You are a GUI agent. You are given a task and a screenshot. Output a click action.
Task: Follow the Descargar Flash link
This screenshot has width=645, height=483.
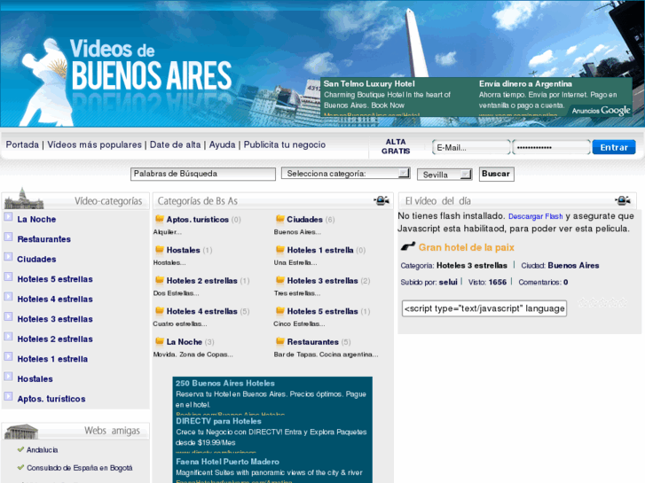[x=535, y=216]
